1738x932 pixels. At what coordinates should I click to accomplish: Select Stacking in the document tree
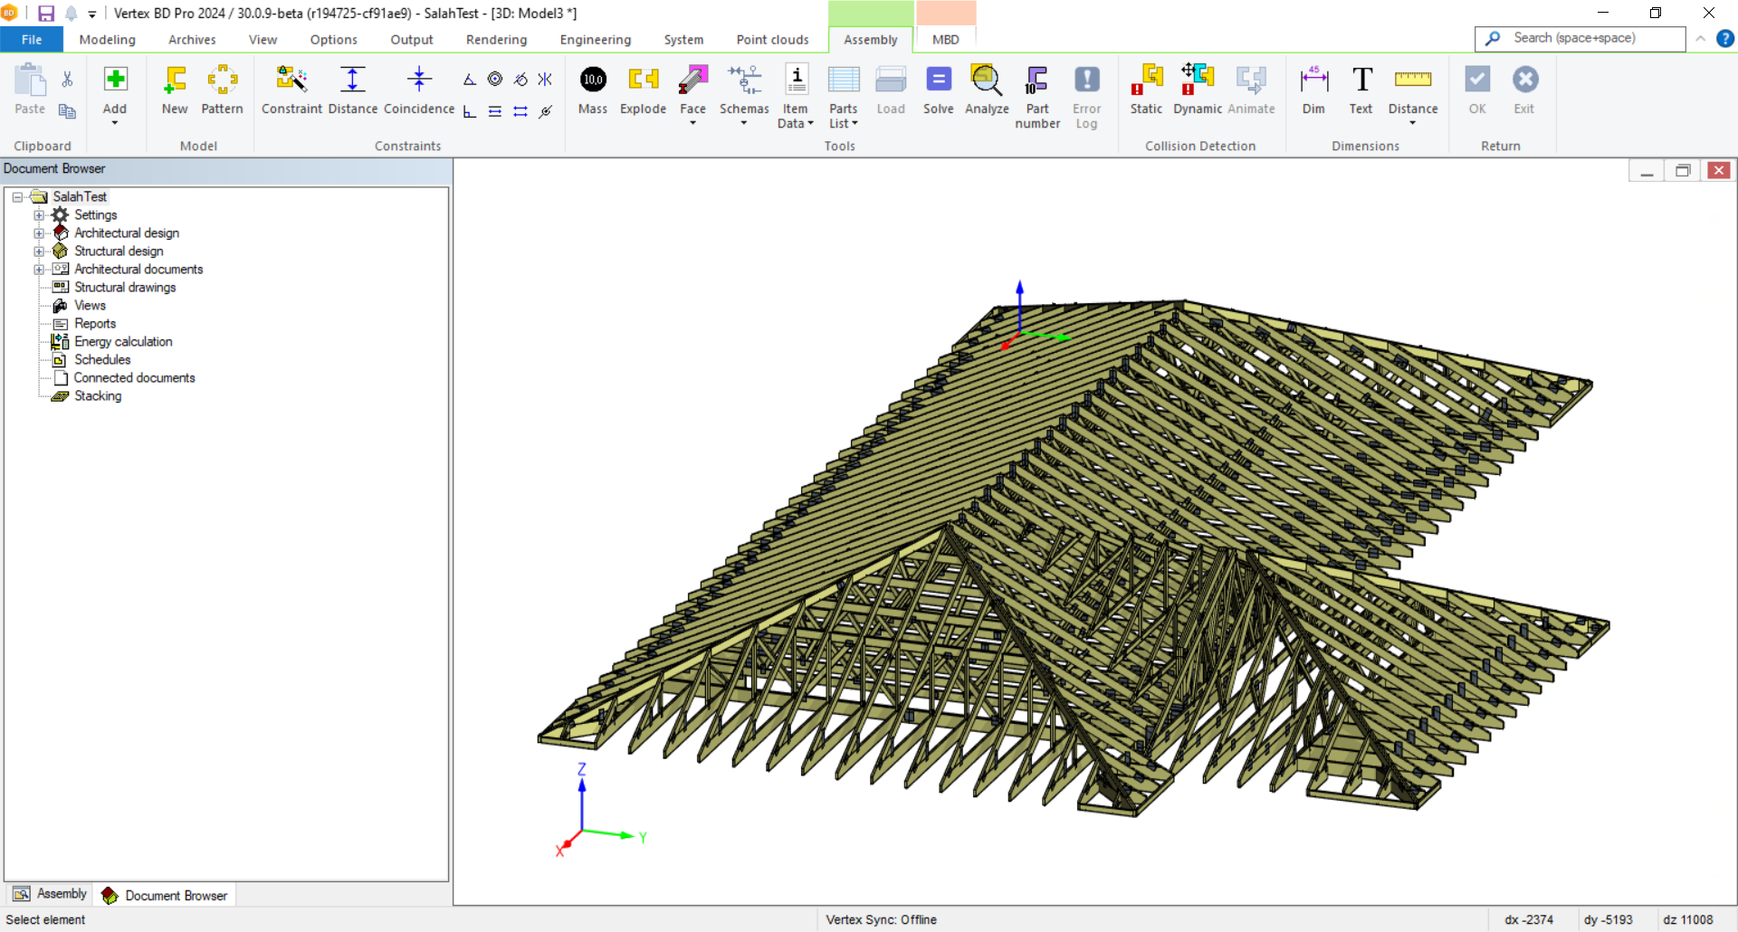pos(98,396)
